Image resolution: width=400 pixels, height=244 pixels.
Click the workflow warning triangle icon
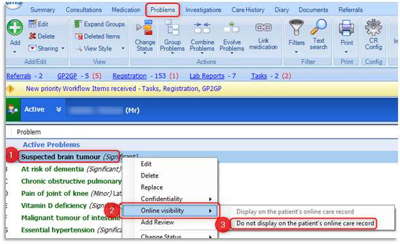click(10, 88)
